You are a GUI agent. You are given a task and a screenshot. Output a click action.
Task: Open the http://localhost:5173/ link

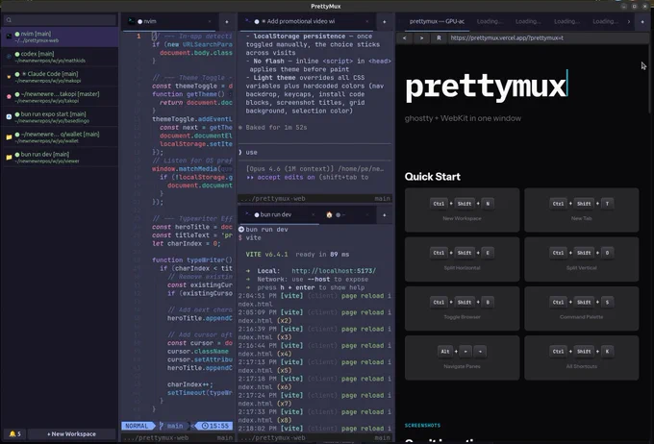tap(334, 271)
